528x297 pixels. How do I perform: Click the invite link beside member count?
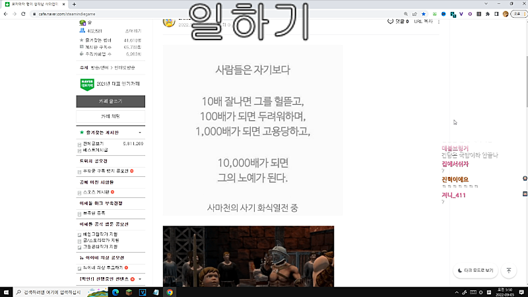coord(133,31)
